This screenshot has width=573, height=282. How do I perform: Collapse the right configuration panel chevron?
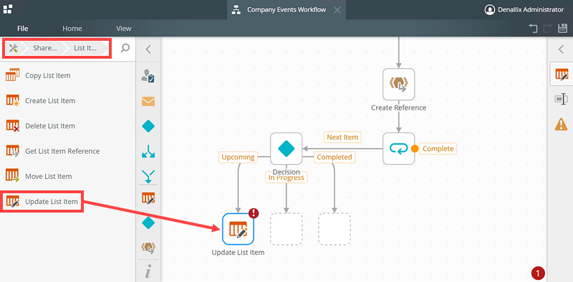pos(561,49)
